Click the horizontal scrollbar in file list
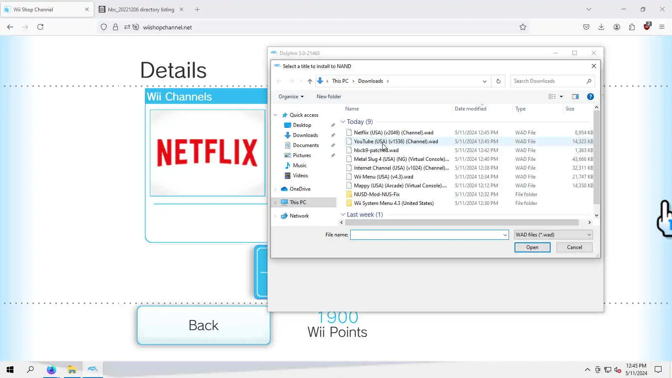Viewport: 672px width, 378px height. tap(462, 223)
